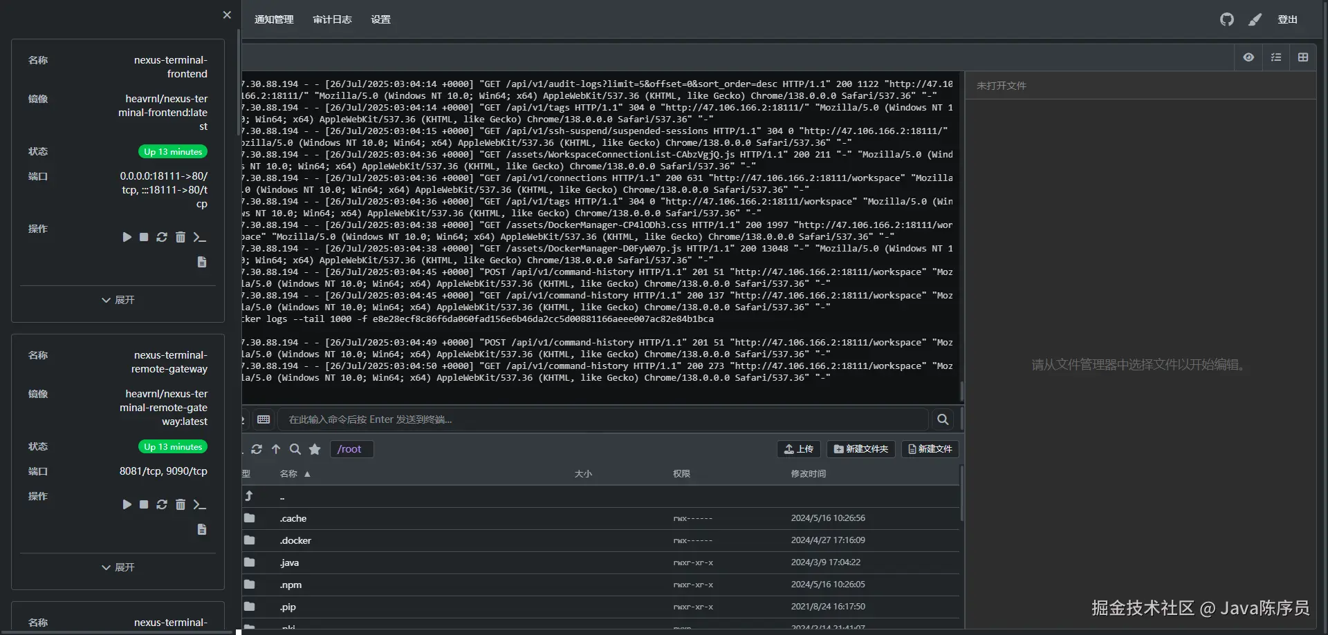This screenshot has height=635, width=1328.
Task: Toggle the virtual keyboard button
Action: [x=264, y=419]
